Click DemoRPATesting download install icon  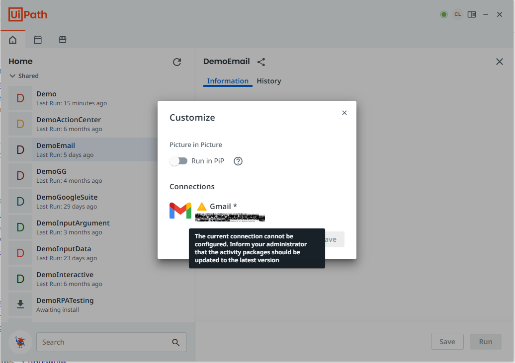20,304
